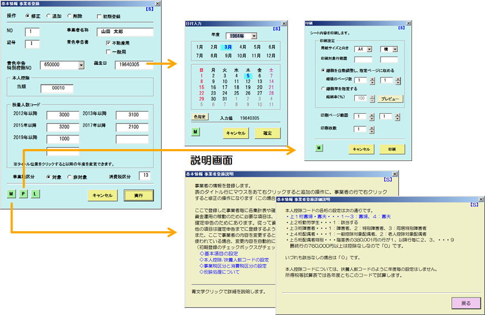The height and width of the screenshot is (315, 485).
Task: Click the 2012年以降 field showing 3000
Action: click(x=63, y=115)
